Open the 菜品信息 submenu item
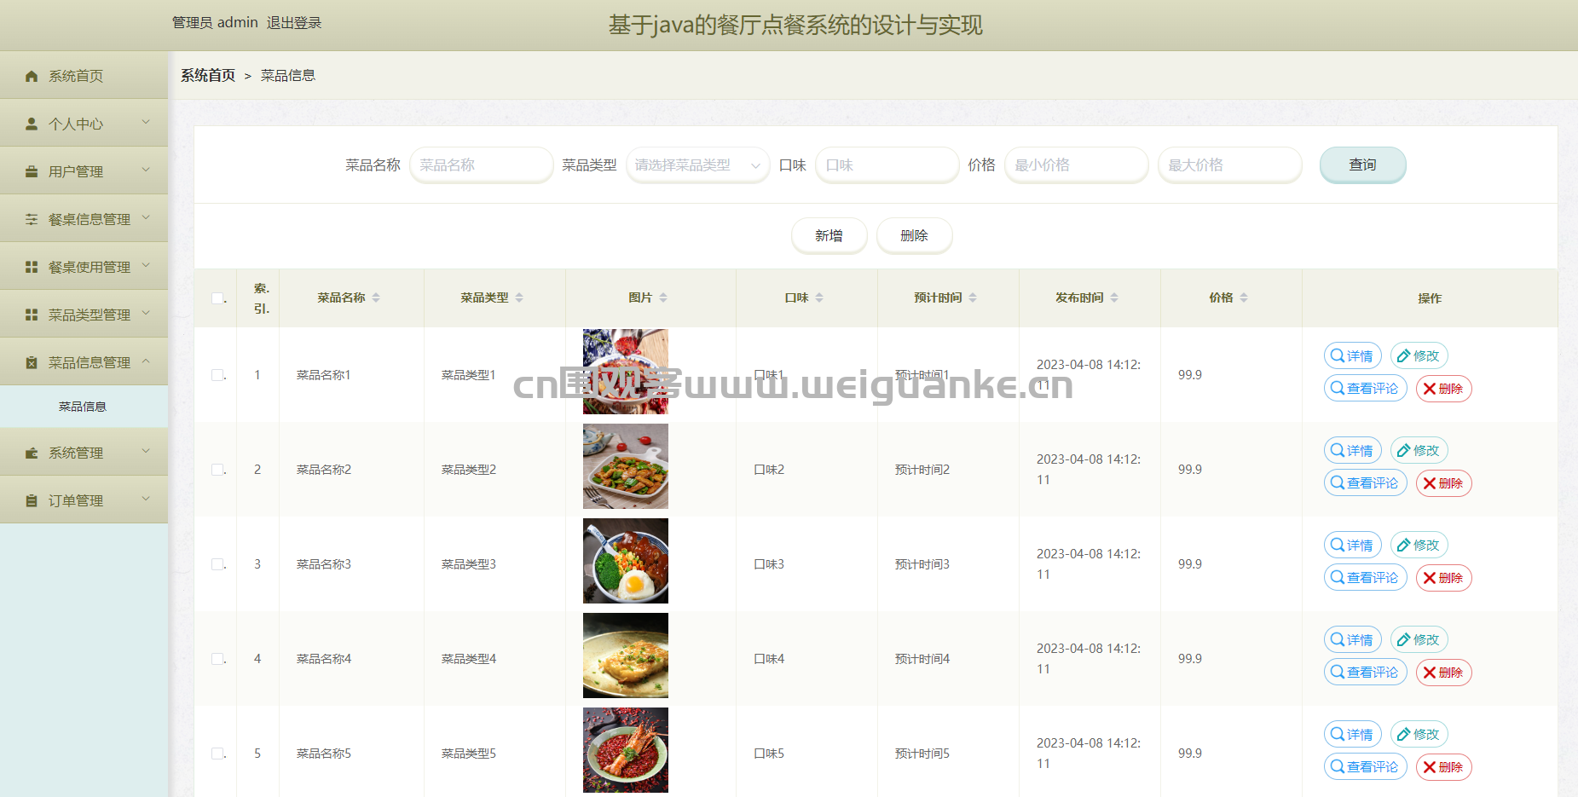This screenshot has height=797, width=1578. tap(83, 407)
